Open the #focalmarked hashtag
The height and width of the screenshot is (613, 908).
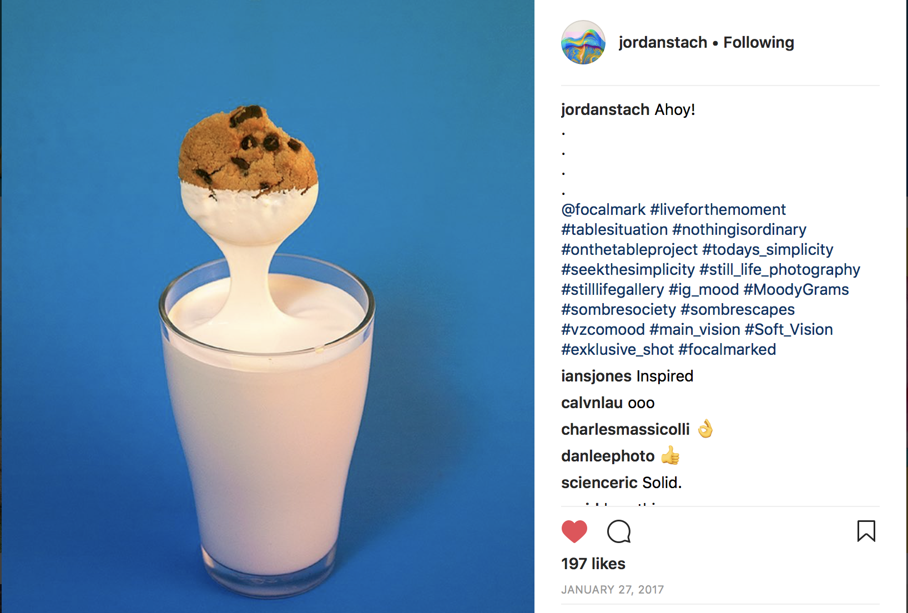point(727,349)
